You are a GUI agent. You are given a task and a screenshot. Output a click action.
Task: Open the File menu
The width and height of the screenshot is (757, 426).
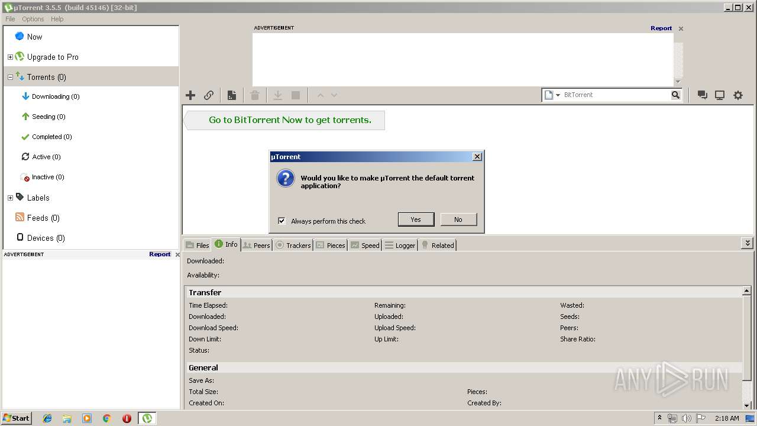click(x=10, y=19)
